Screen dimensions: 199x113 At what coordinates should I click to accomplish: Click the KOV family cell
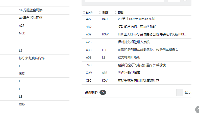click(105, 81)
